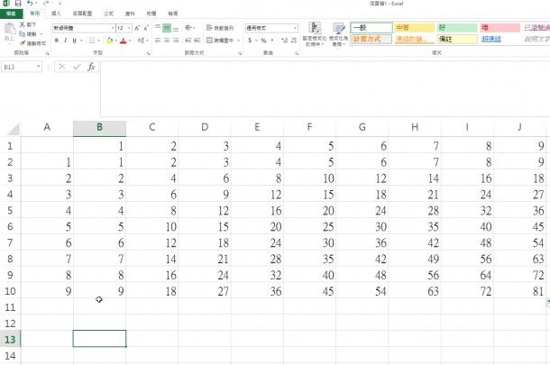Click the Select All corner triangle

pos(14,129)
